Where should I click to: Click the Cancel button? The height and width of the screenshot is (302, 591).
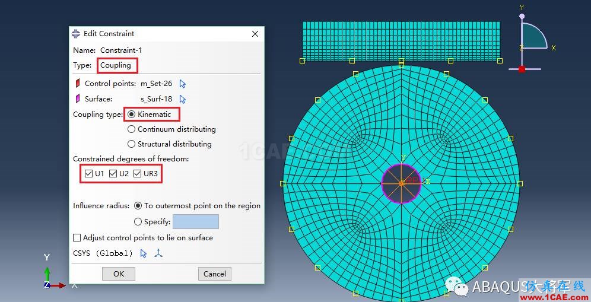coord(214,274)
